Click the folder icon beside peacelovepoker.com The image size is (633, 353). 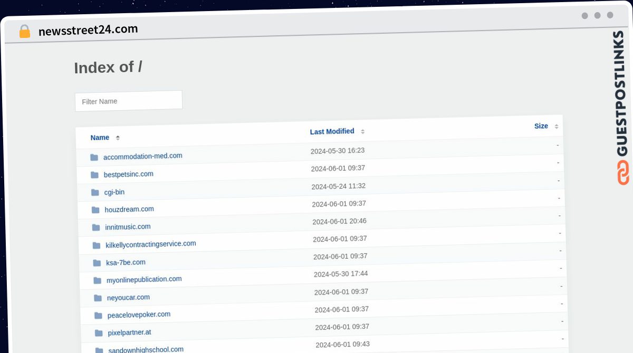click(x=98, y=315)
